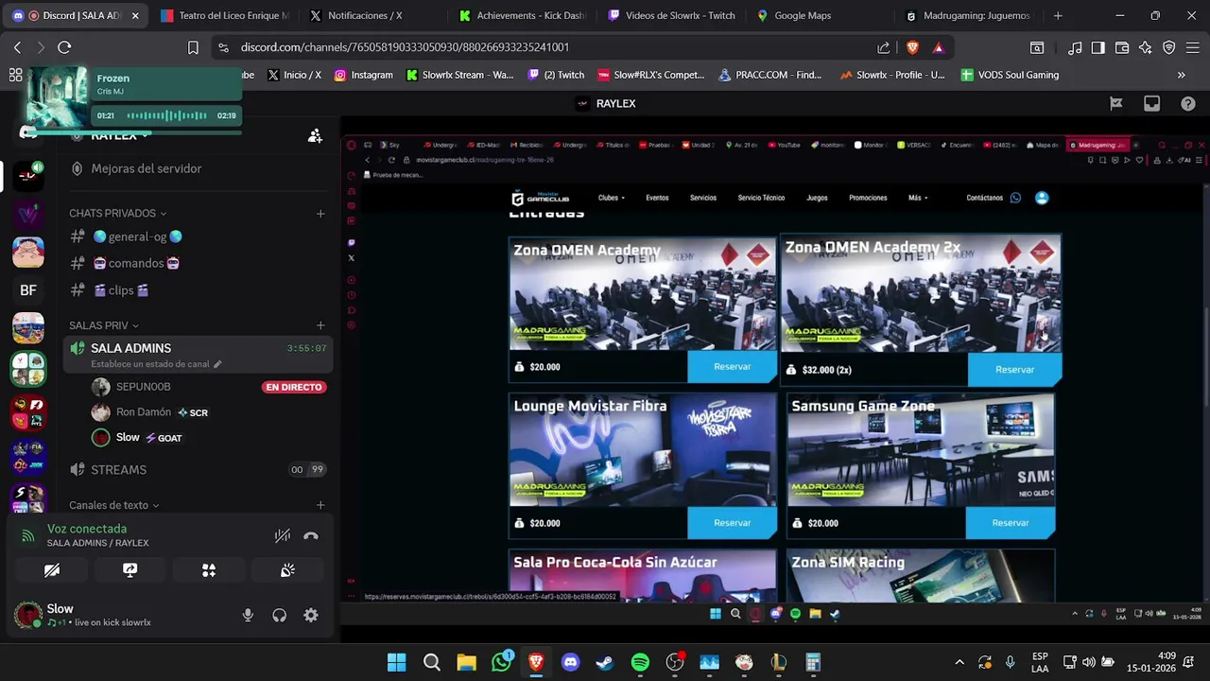This screenshot has height=681, width=1210.
Task: Open browser main hamburger menu
Action: pyautogui.click(x=1193, y=47)
